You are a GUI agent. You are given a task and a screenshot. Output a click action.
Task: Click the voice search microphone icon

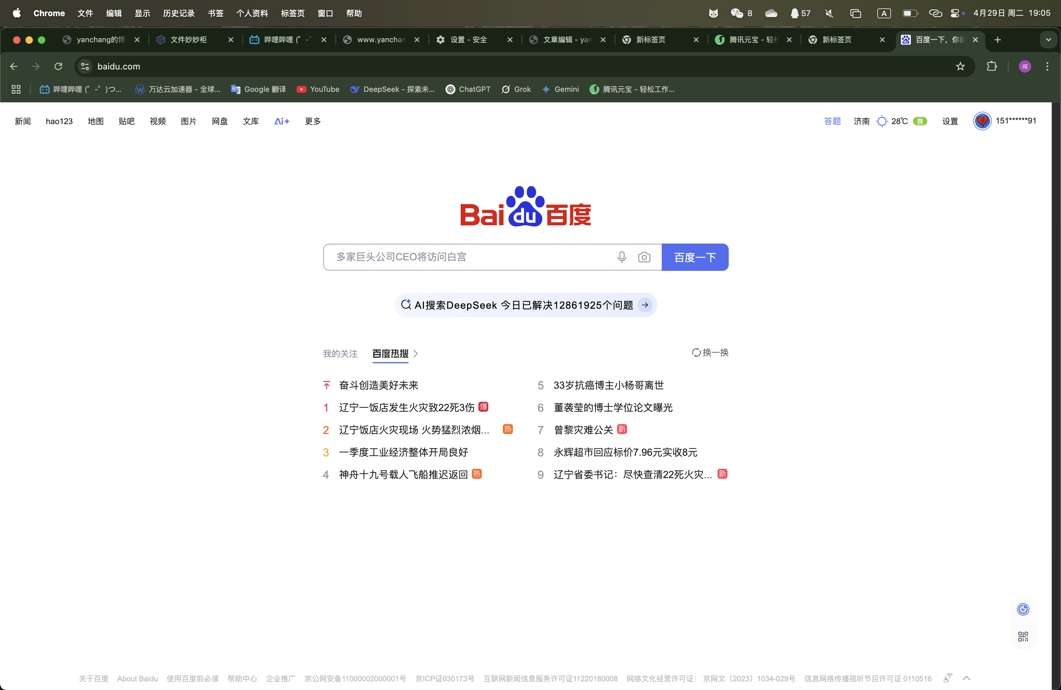pos(621,257)
